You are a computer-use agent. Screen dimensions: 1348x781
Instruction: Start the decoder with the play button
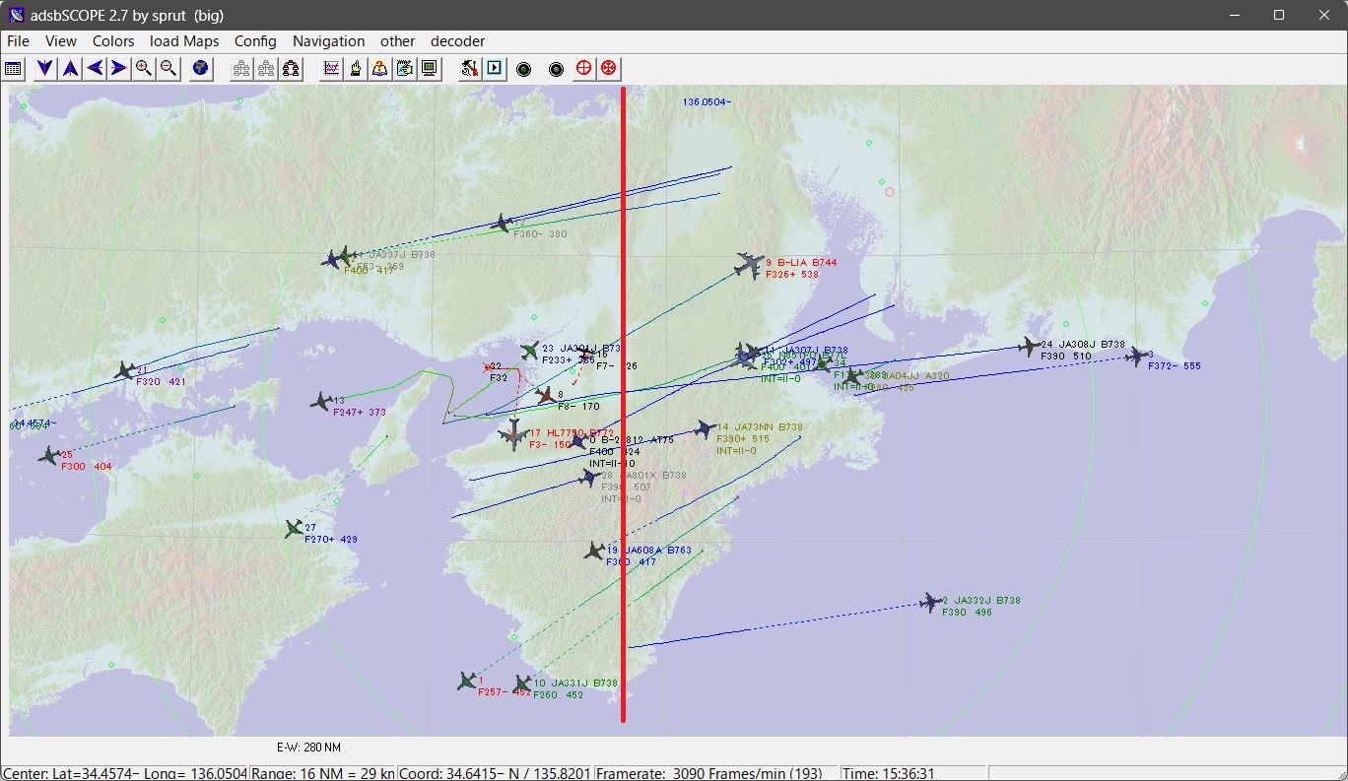(493, 68)
